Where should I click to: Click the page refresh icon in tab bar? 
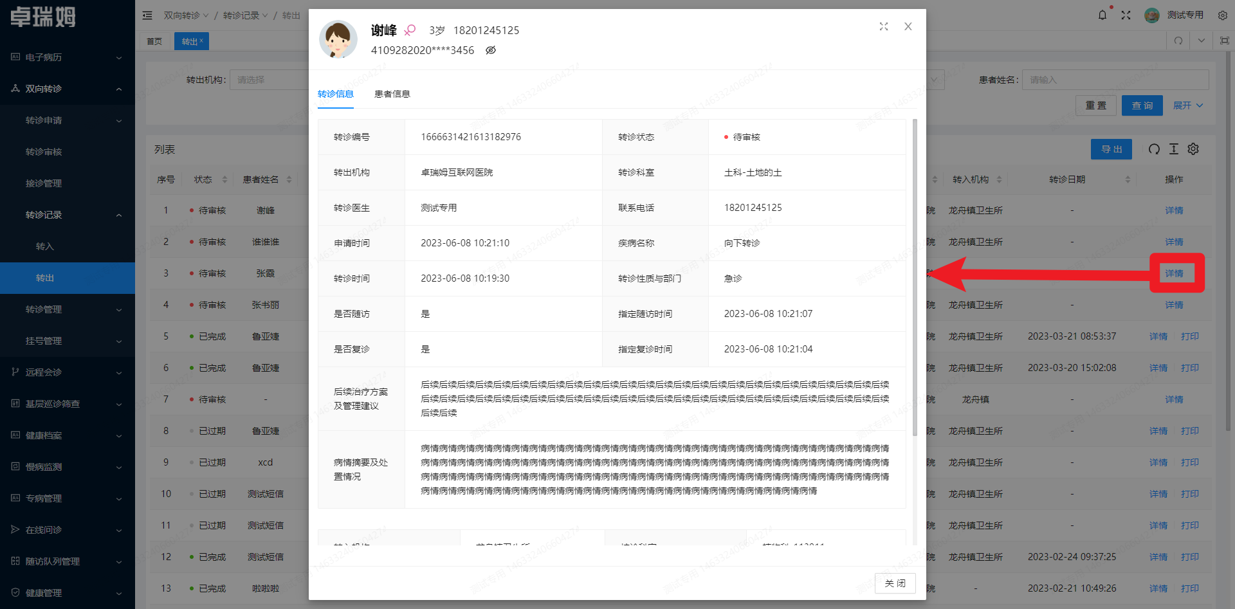tap(1178, 40)
